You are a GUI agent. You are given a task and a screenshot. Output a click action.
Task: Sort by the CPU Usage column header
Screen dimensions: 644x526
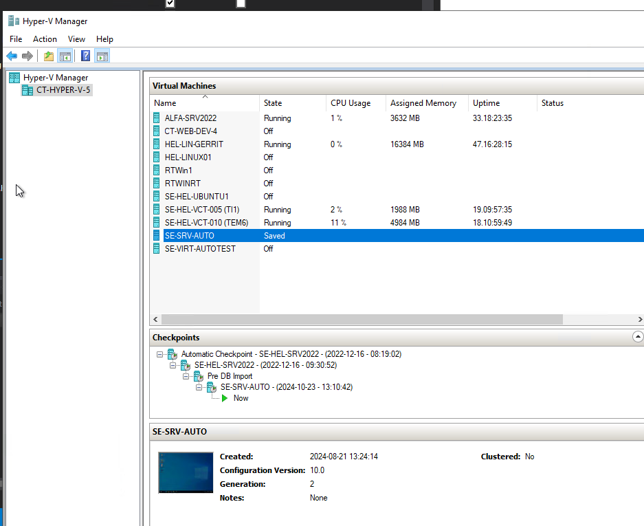(351, 103)
